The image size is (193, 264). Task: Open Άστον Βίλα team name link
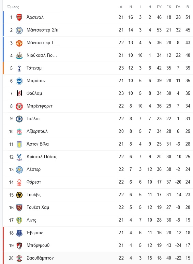click(38, 144)
